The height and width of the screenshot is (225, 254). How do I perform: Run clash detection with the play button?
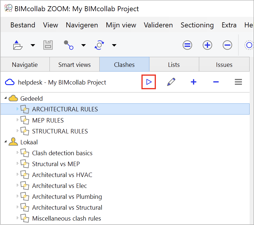coord(149,82)
